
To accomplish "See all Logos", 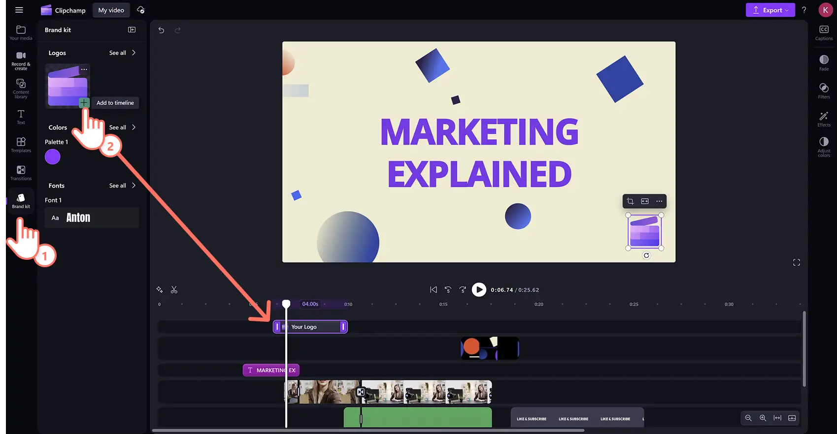I will (x=122, y=53).
